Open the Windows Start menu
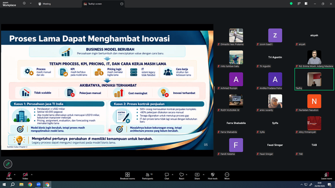Viewport: 335px width, 188px height. coord(4,184)
